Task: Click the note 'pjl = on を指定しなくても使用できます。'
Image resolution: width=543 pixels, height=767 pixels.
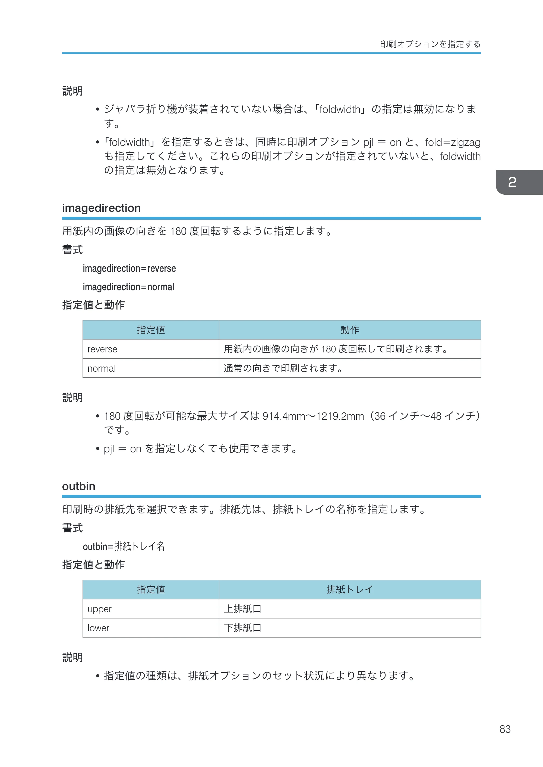Action: pos(201,448)
